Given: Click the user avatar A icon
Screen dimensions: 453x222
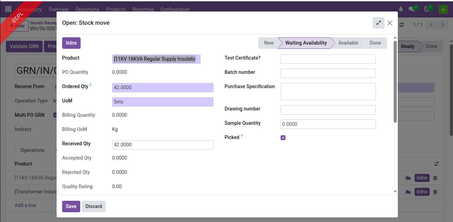Looking at the screenshot, I should pos(443,9).
